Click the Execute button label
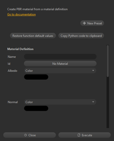 [x=87, y=135]
